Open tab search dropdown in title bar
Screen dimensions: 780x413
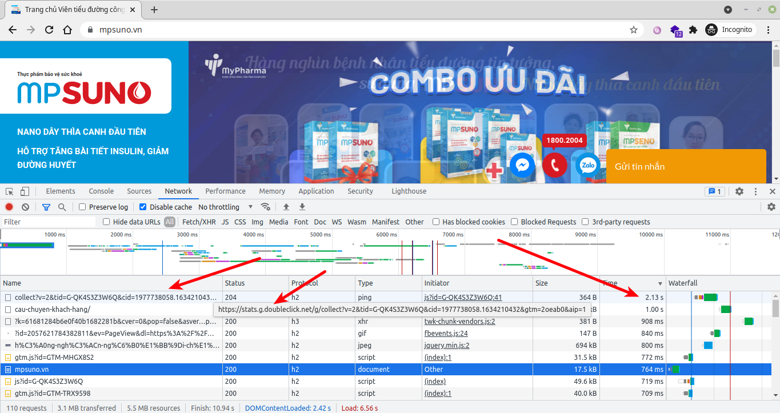click(x=728, y=10)
